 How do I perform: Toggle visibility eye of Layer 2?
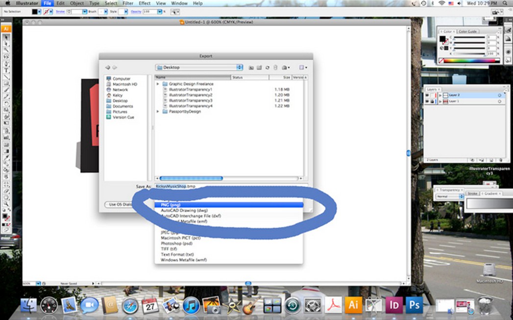[427, 95]
